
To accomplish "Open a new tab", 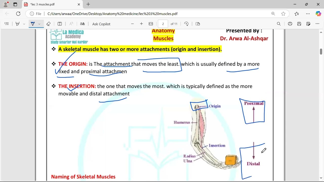I will tap(88, 4).
